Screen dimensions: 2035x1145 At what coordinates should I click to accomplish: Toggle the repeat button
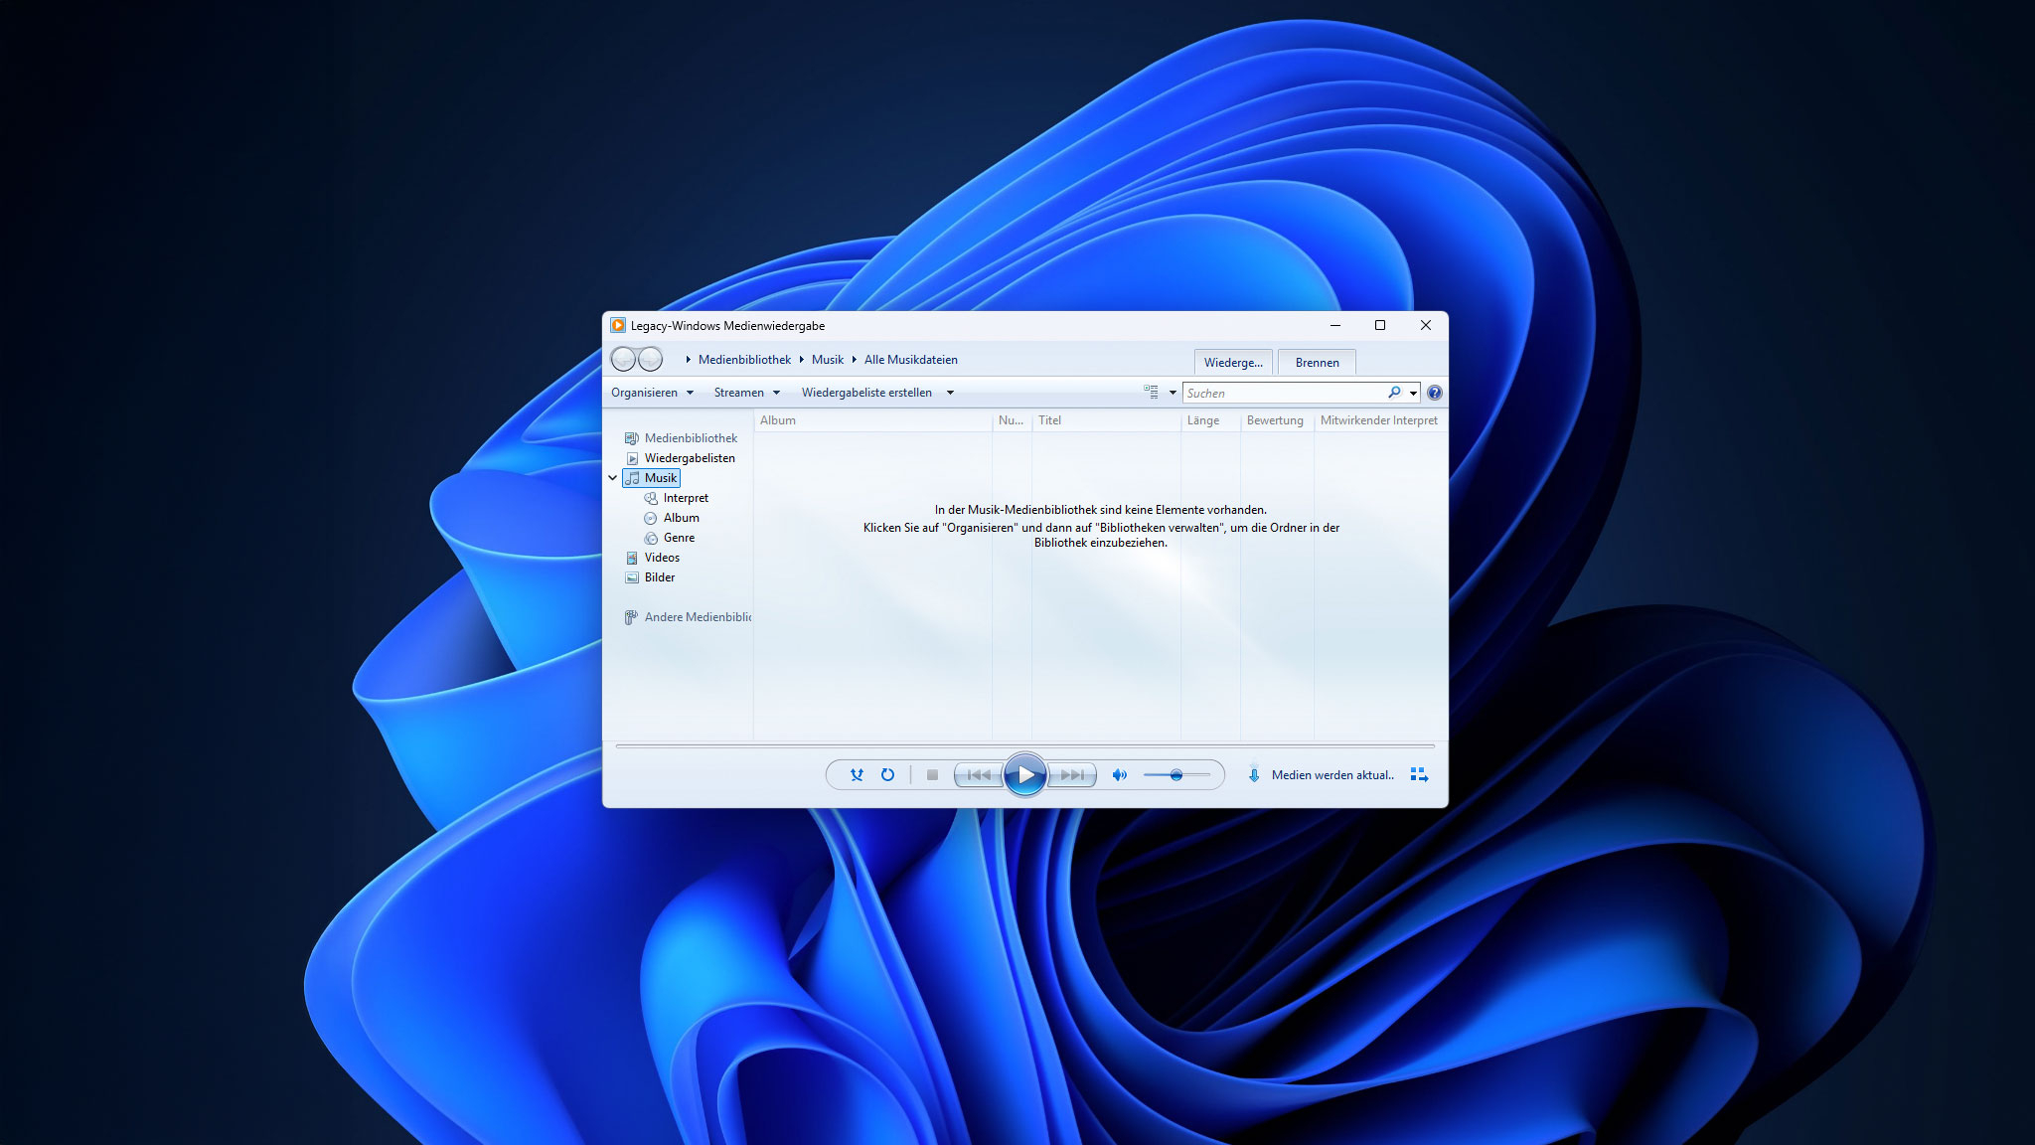click(887, 775)
